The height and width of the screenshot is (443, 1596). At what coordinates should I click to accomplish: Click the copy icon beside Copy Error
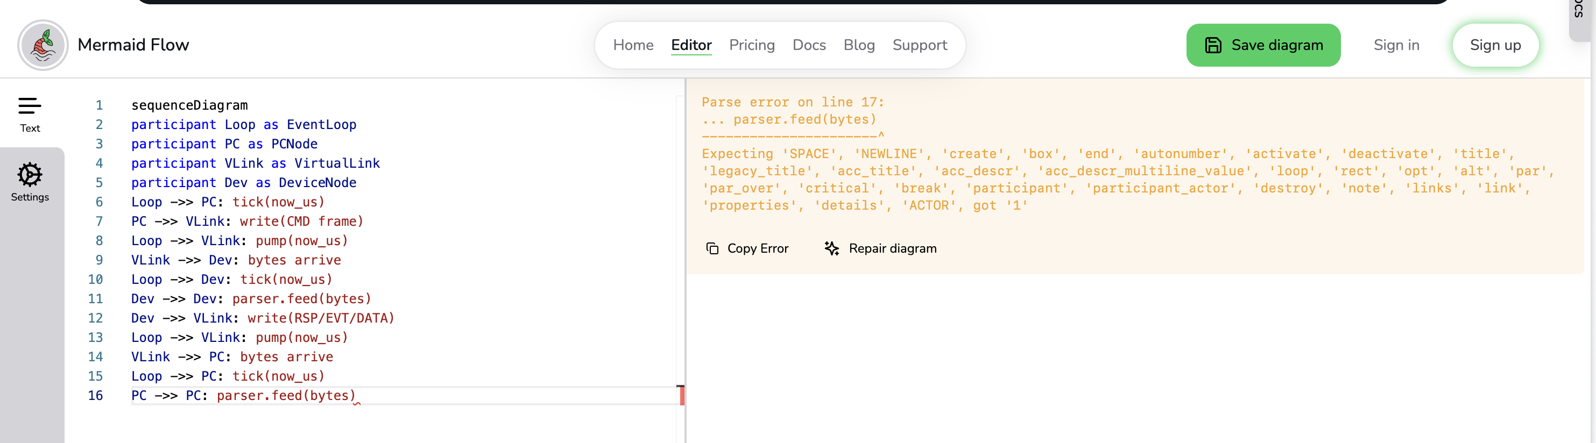[712, 249]
